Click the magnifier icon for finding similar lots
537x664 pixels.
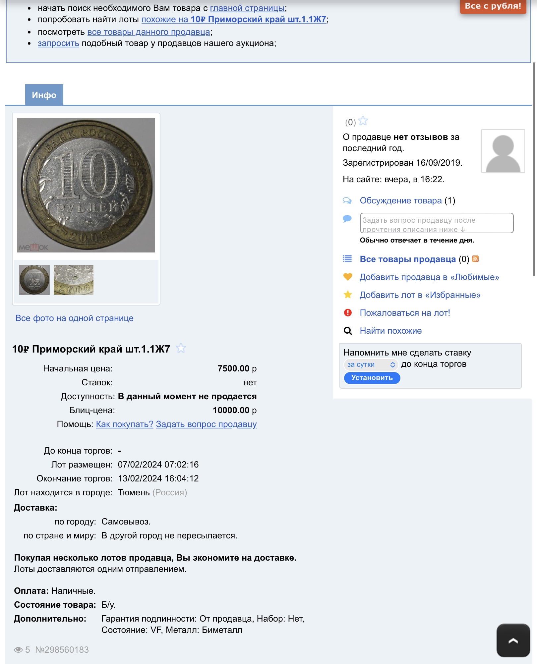348,331
